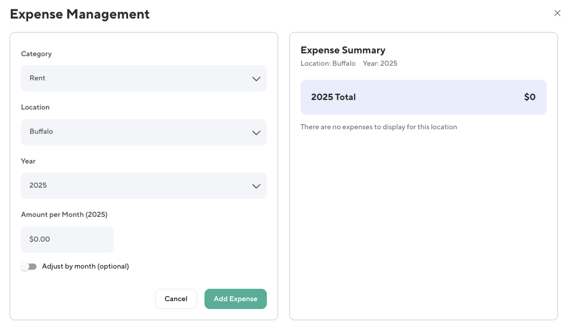Click the chevron arrow in Year field
The image size is (568, 327).
pyautogui.click(x=256, y=186)
